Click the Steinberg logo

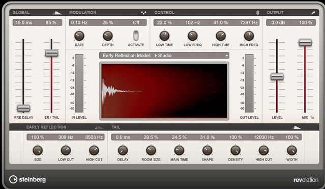pyautogui.click(x=27, y=179)
